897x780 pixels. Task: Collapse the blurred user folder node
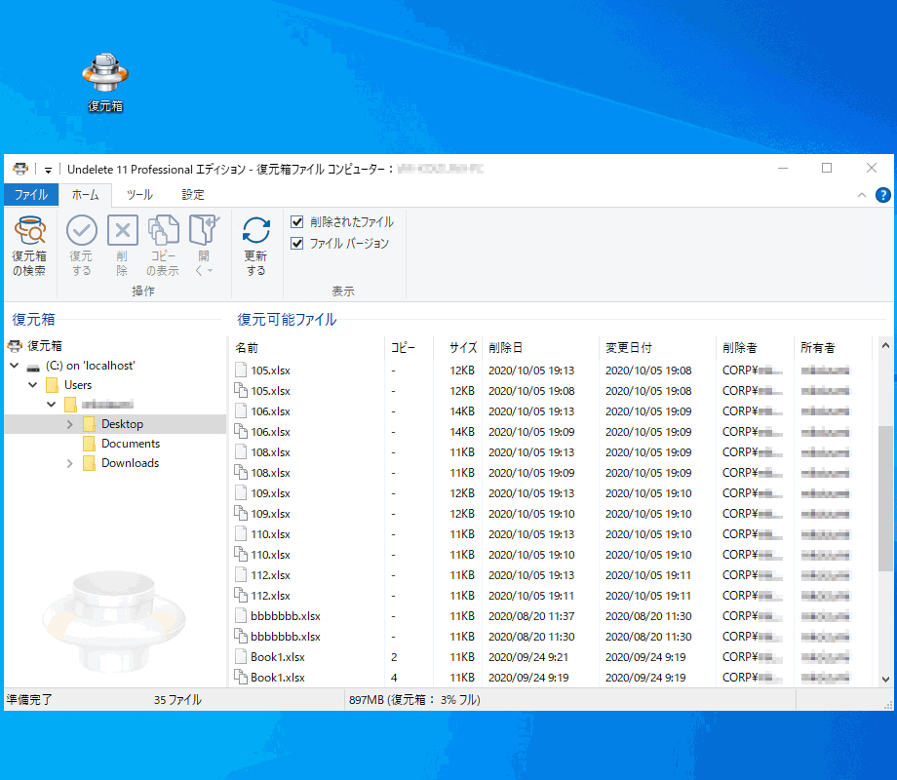52,404
